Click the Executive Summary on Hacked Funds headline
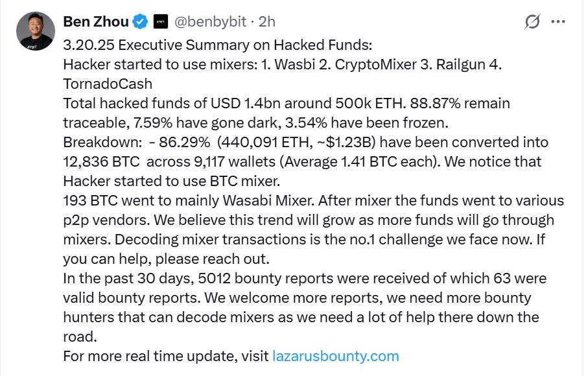This screenshot has height=376, width=588. tap(245, 45)
